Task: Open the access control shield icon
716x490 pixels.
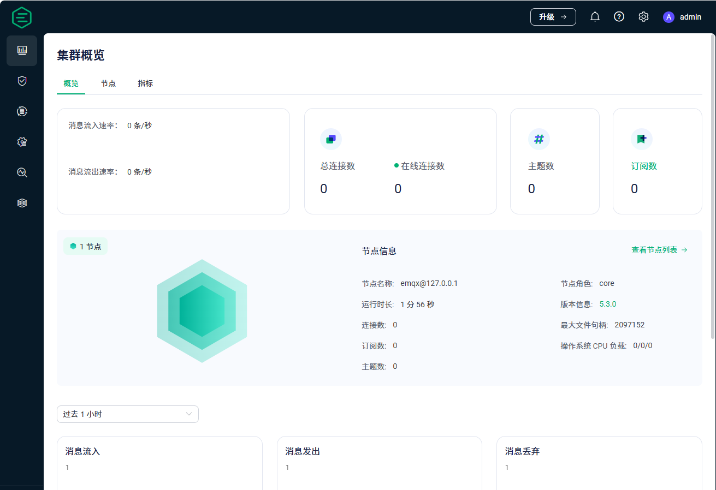Action: [22, 81]
